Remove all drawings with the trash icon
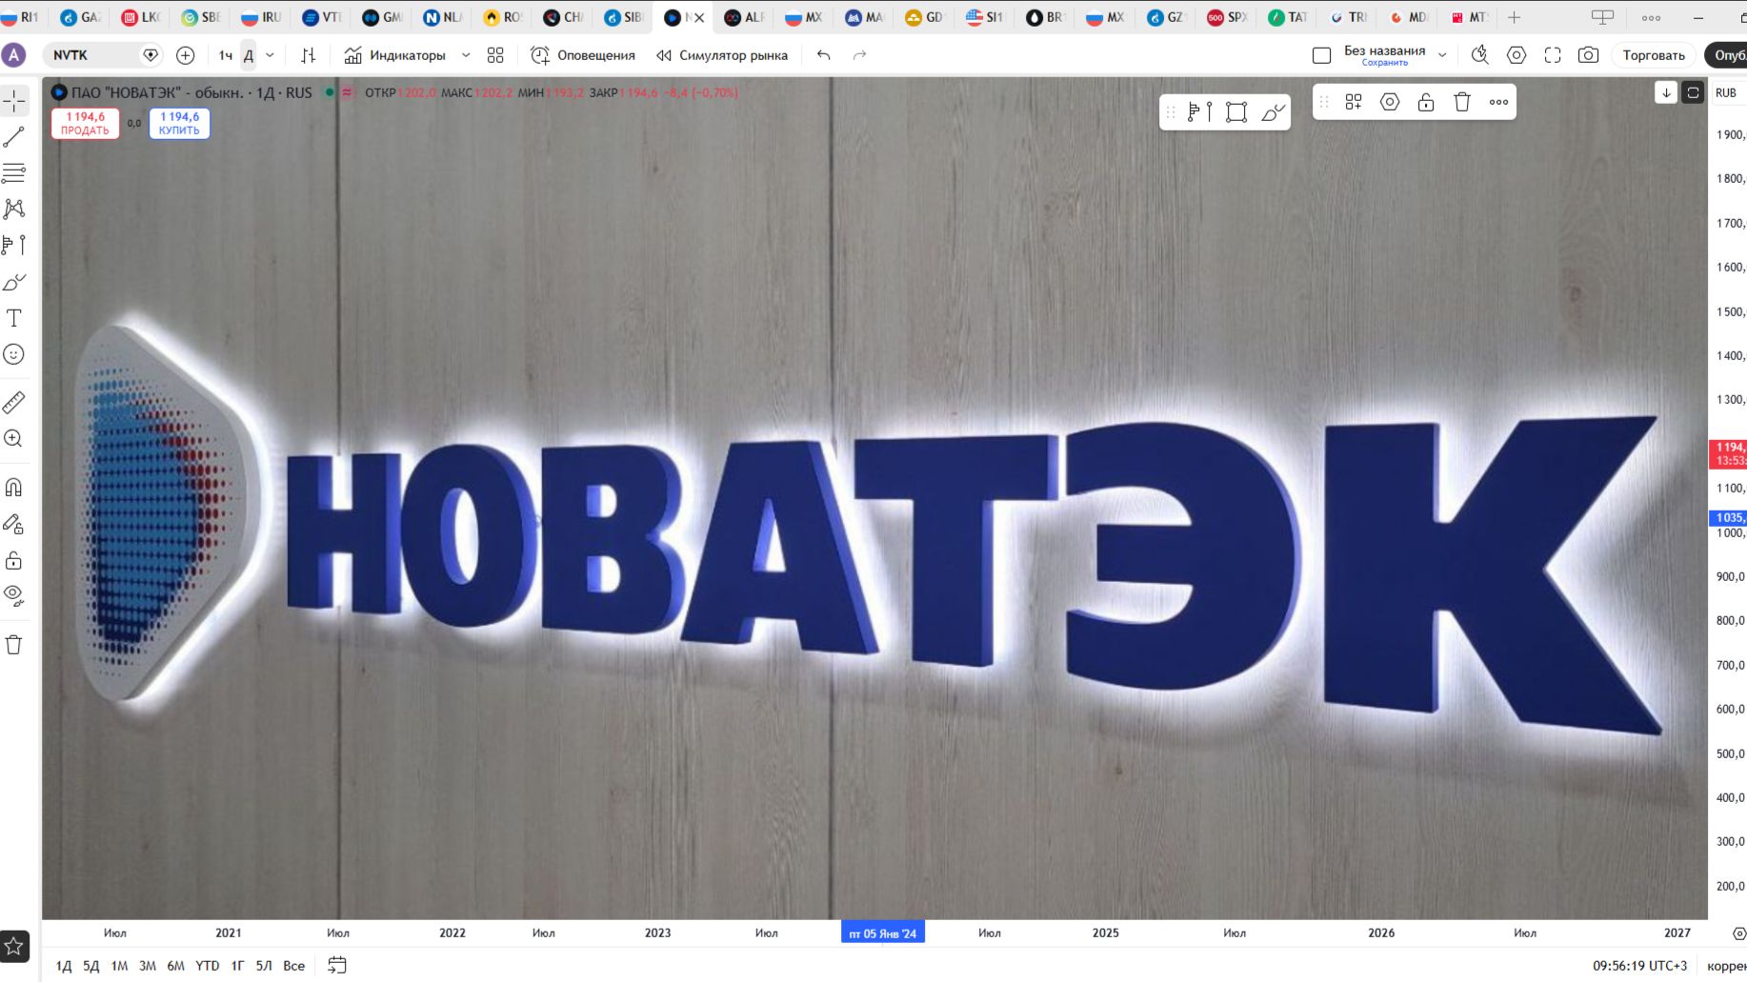 pos(14,645)
